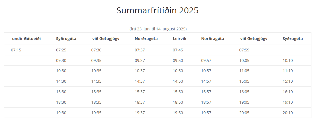Select the 18:37 Norðragøta time

[x=140, y=102]
